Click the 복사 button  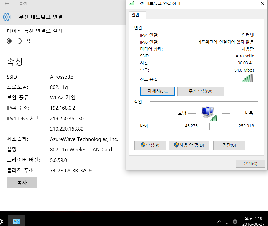pos(22,183)
